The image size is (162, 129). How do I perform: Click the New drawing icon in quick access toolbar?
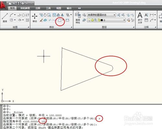click(10, 4)
